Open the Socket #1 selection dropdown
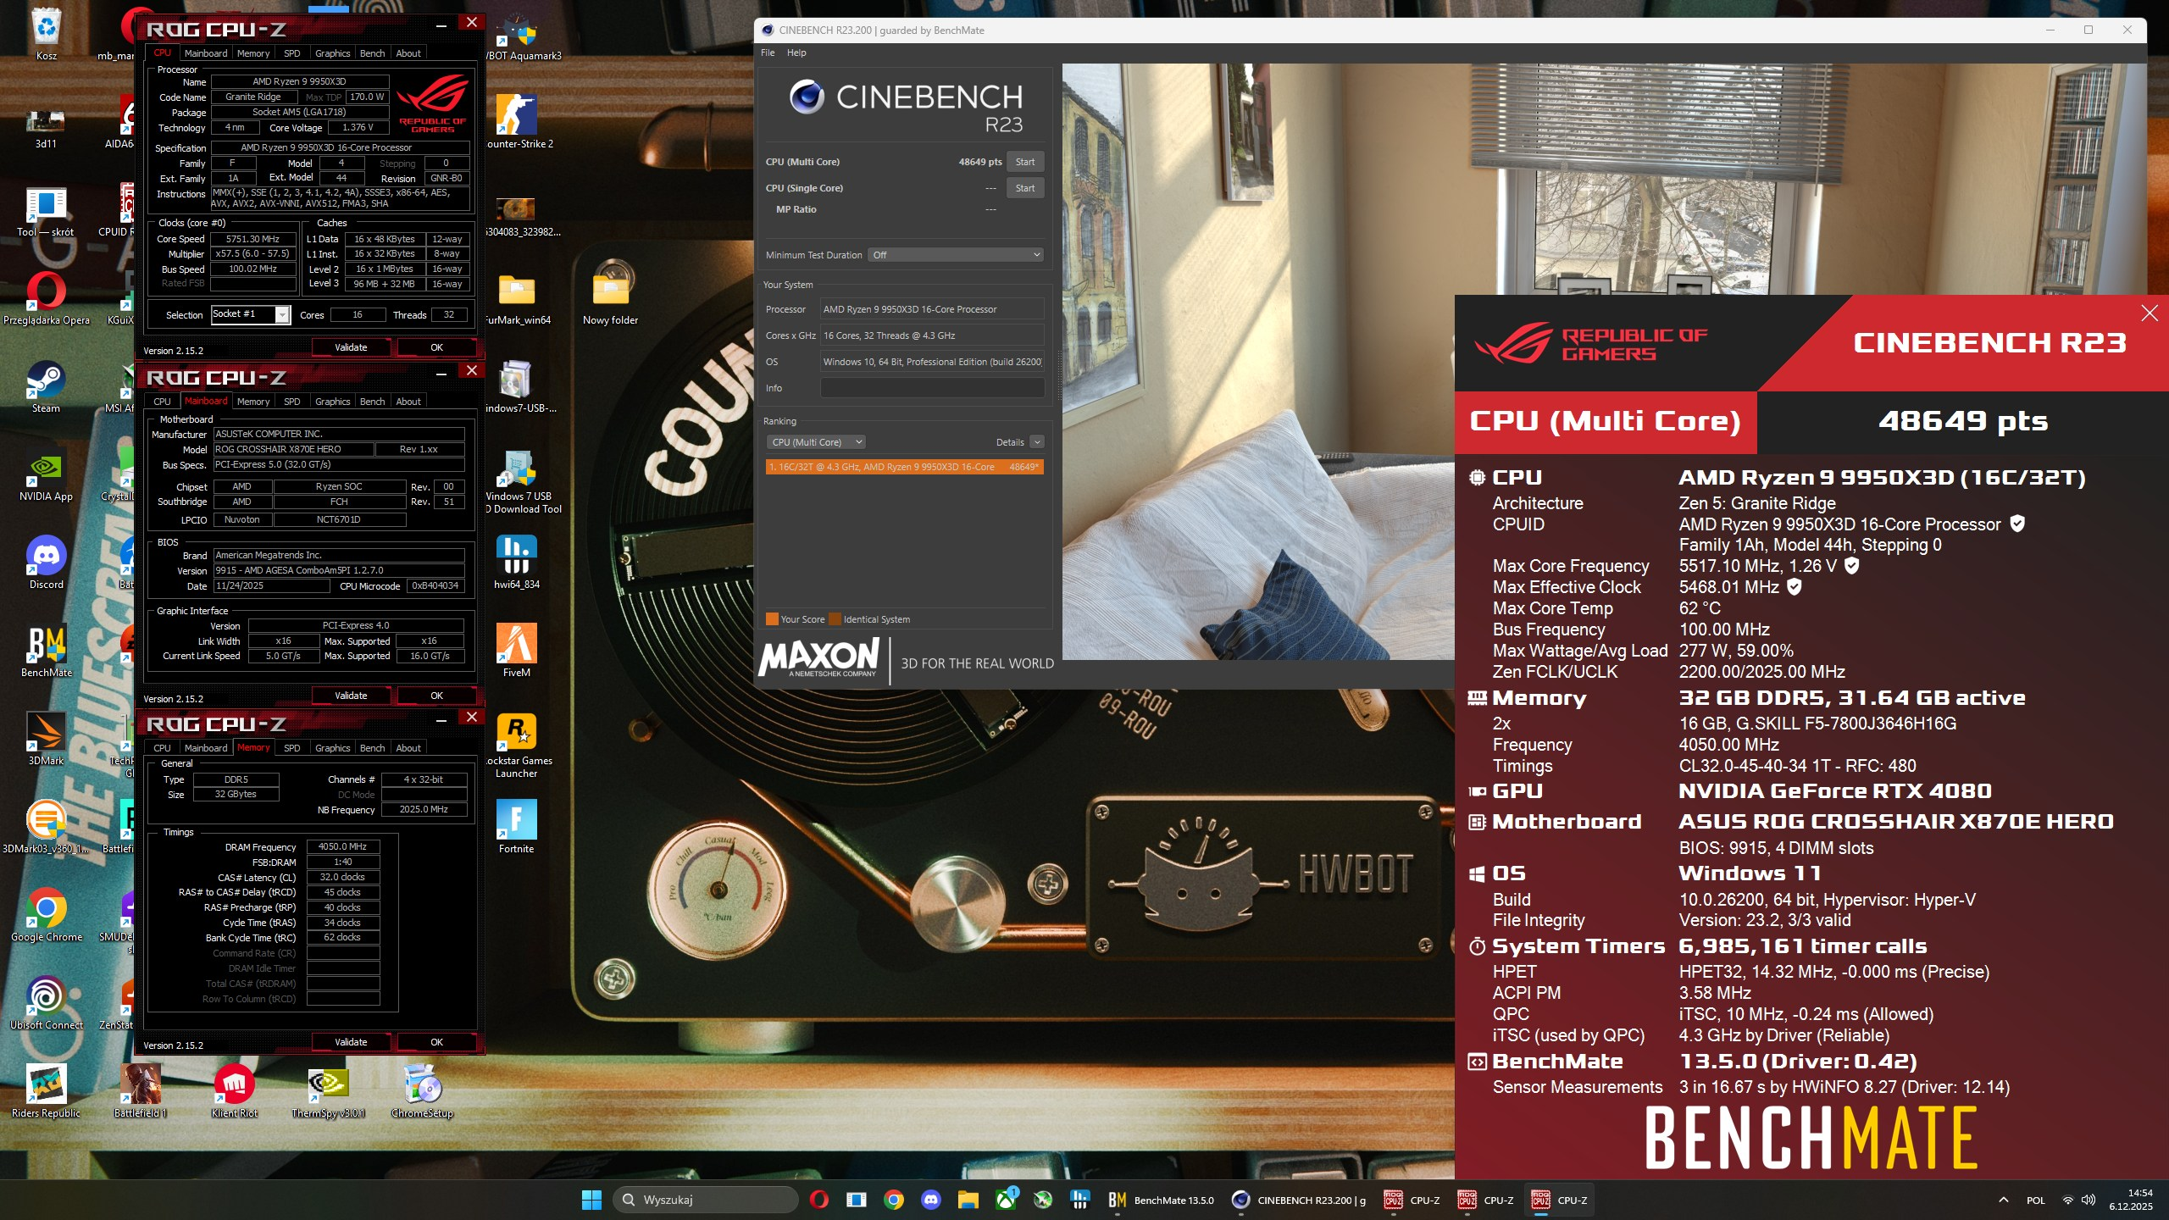 pos(282,315)
